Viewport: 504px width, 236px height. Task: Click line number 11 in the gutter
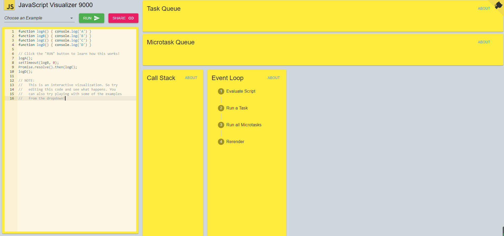(12, 76)
